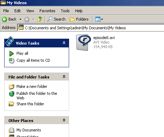
Task: Click the Make a new folder icon
Action: [12, 86]
